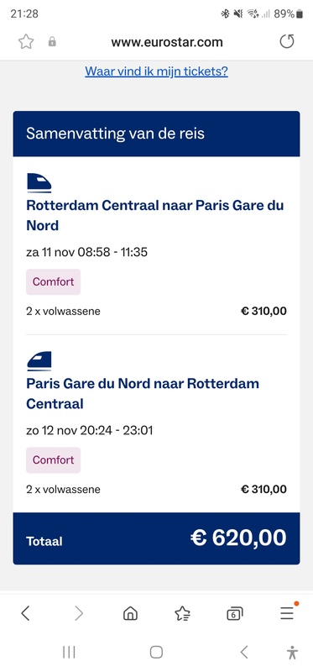The width and height of the screenshot is (313, 672).
Task: Tap the Android recent apps button
Action: coord(69,653)
